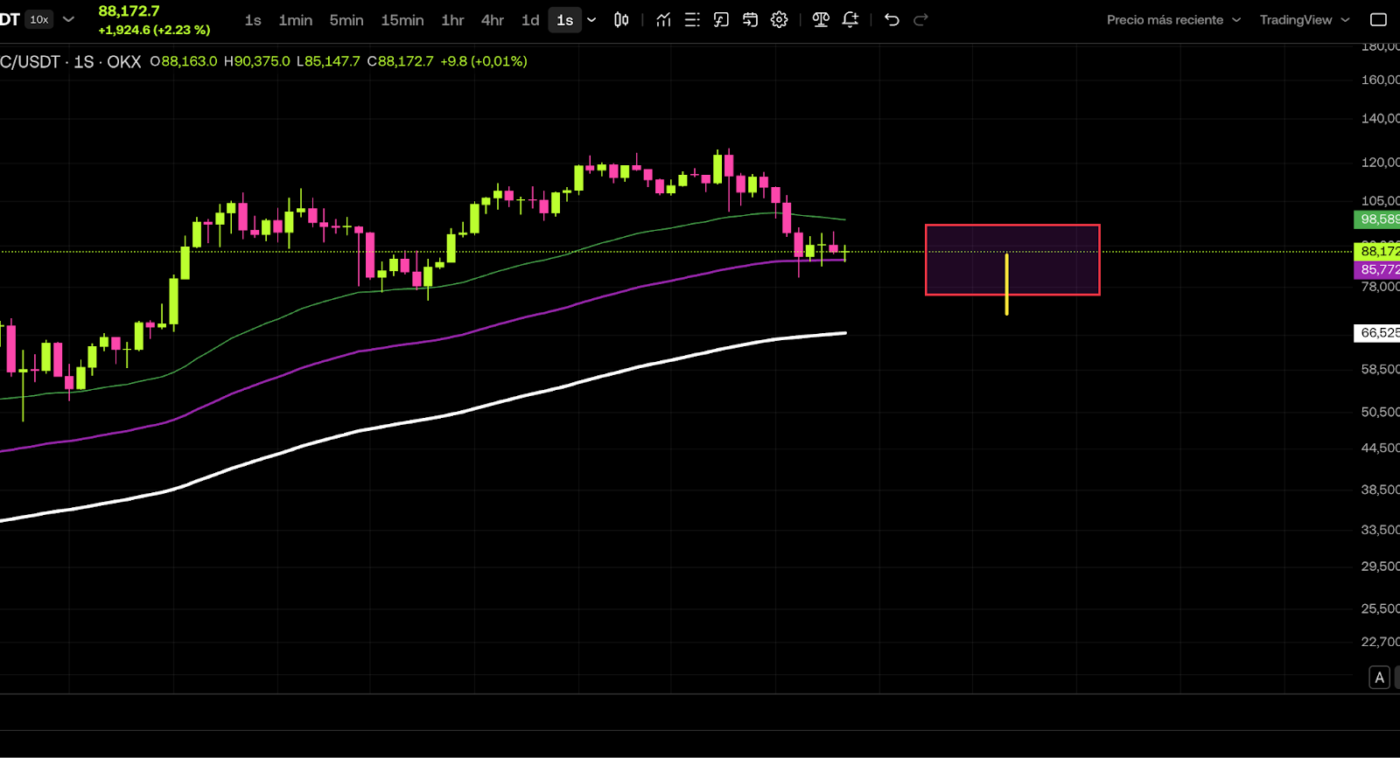The height and width of the screenshot is (758, 1400).
Task: Open the candlestick chart style selector
Action: [621, 19]
